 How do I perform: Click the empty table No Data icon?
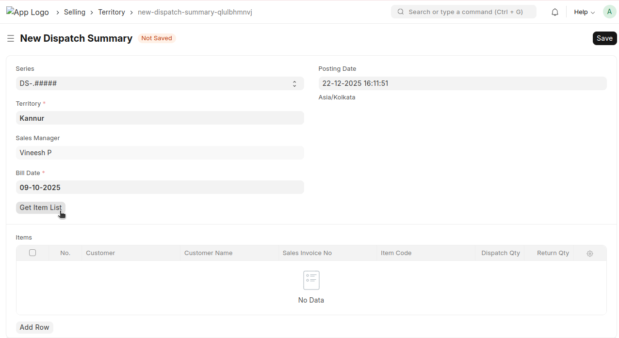[x=311, y=280]
